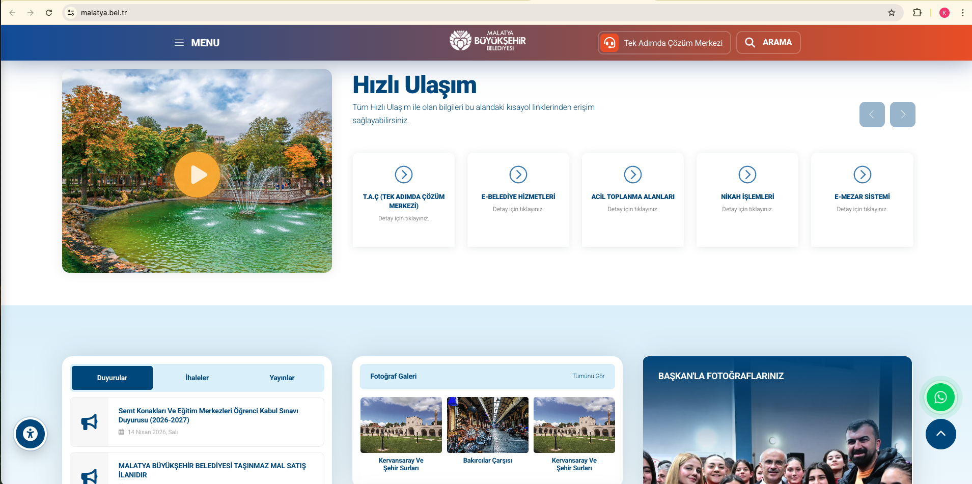
Task: Open Bakırcılar Çarşısı gallery thumbnail
Action: pyautogui.click(x=488, y=425)
